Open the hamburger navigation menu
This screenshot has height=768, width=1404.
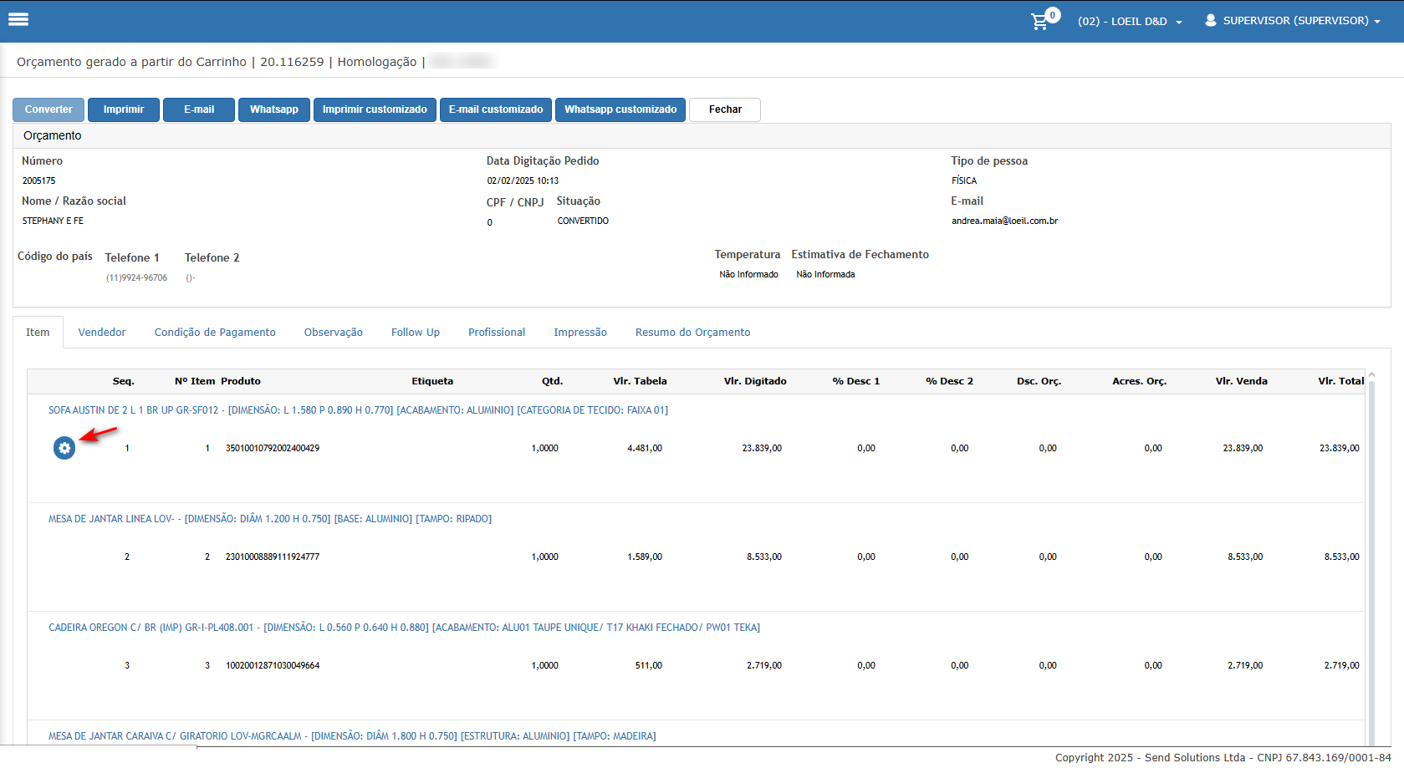coord(18,19)
